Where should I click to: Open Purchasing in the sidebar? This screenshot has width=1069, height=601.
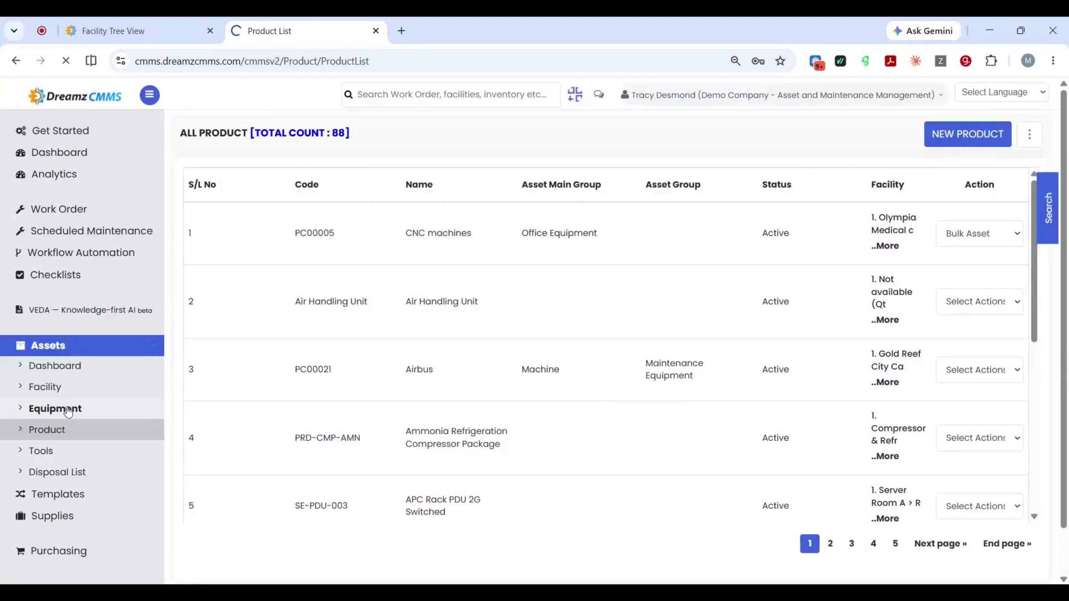tap(58, 551)
